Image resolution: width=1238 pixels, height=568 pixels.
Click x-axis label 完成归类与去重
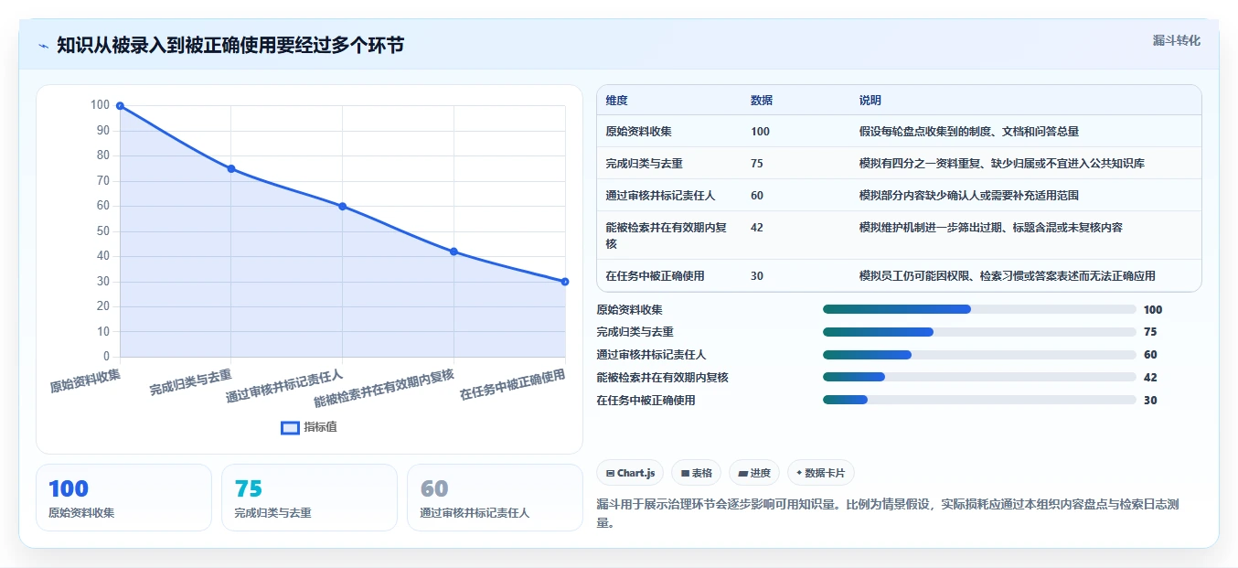[191, 382]
